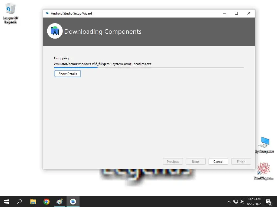Cancel the component download

coord(218,161)
